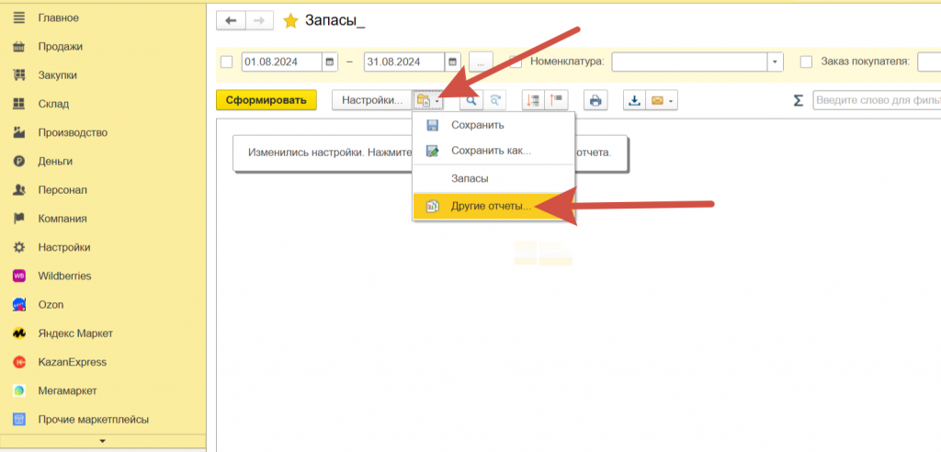
Task: Click the save-to-file download icon
Action: click(x=634, y=100)
